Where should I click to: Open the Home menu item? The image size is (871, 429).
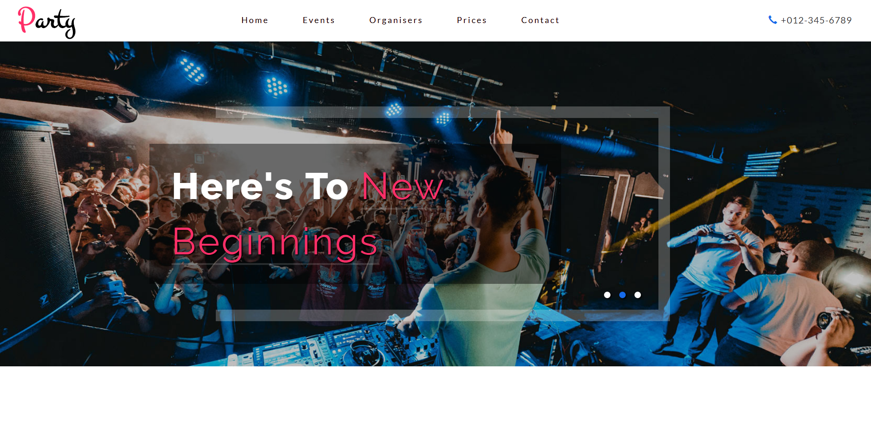tap(255, 20)
